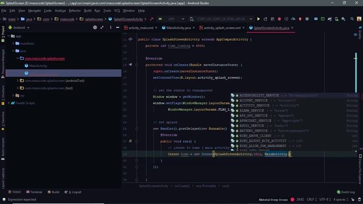
Task: Click the override gutter icon beside onCreate
Action: click(x=130, y=65)
